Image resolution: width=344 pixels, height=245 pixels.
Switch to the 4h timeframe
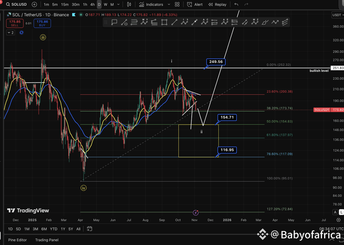pyautogui.click(x=93, y=5)
